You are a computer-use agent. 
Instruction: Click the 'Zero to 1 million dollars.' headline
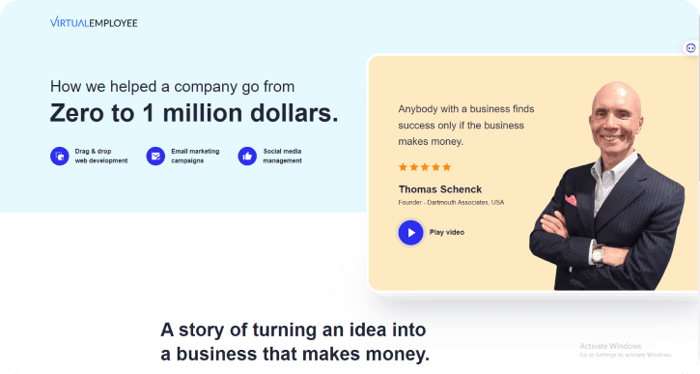(x=194, y=113)
